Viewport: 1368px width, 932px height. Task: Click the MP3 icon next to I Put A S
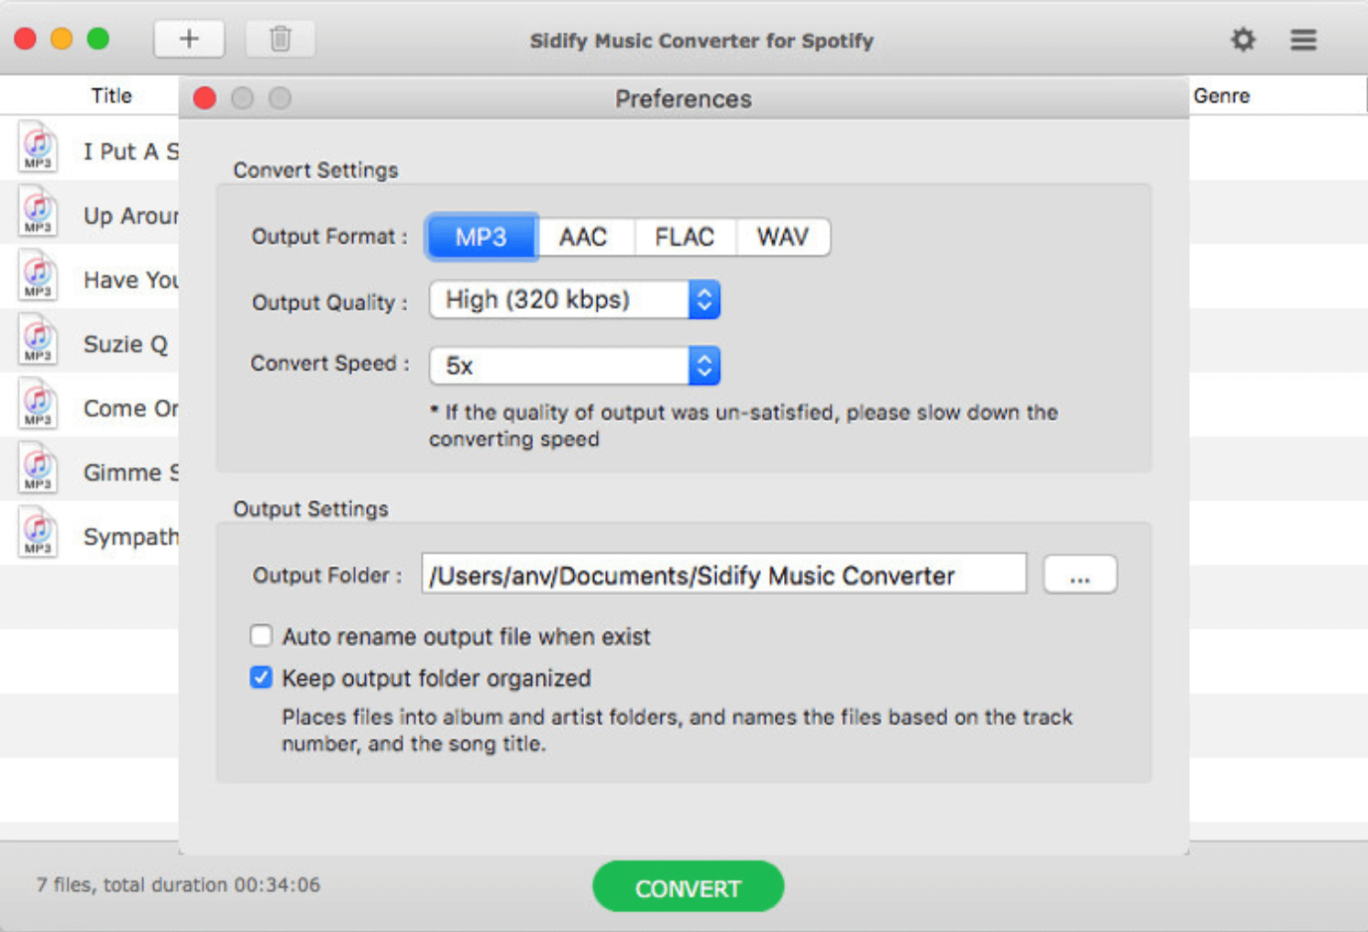pos(38,149)
